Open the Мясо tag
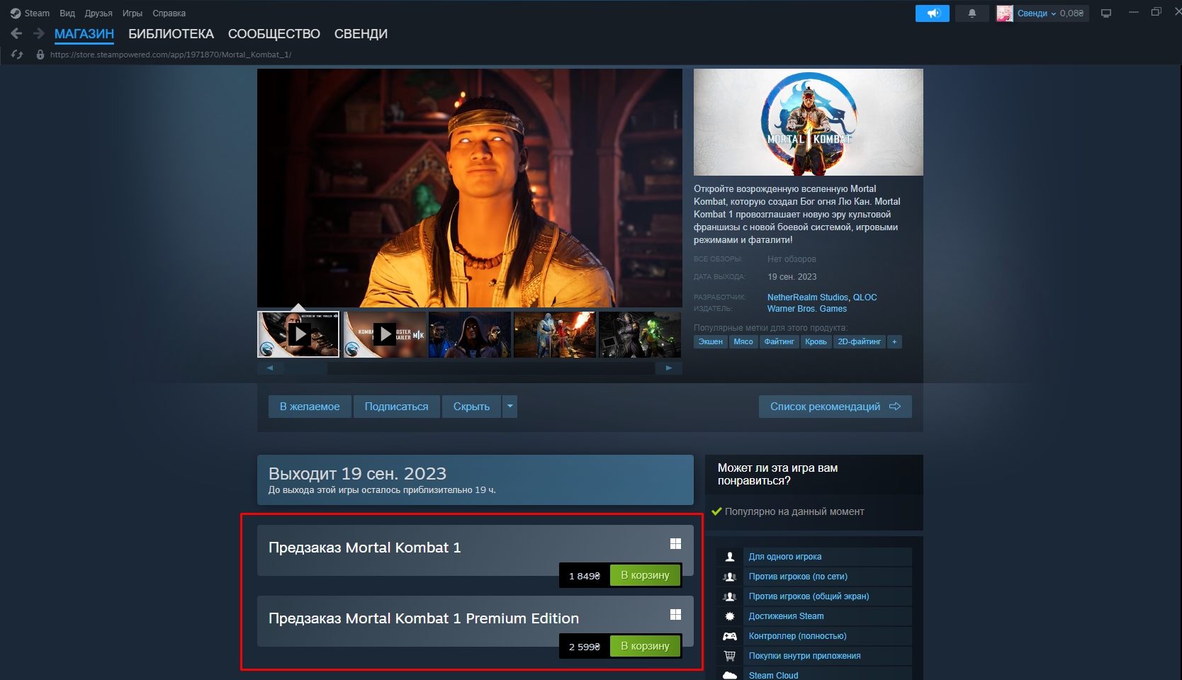 click(743, 342)
